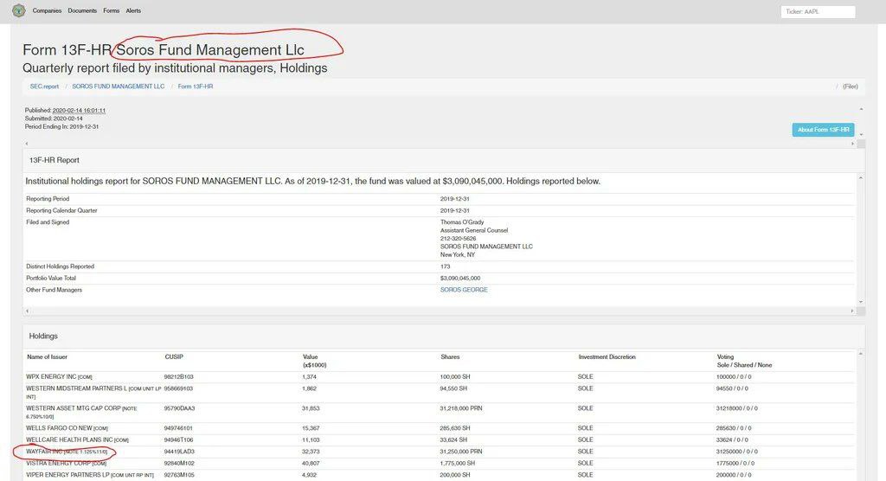Viewport: 886px width, 481px height.
Task: Click up arrow of Holdings table scrollbar
Action: coord(860,353)
